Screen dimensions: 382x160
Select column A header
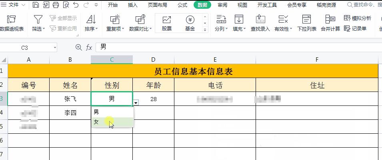[28, 60]
